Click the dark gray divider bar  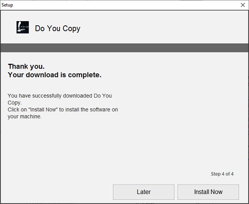coord(124,48)
